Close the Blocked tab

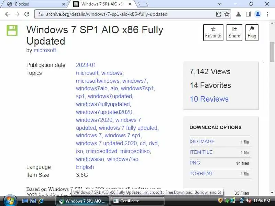64,4
